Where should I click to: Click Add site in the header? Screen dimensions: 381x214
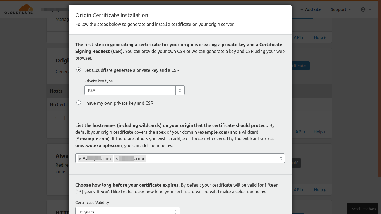(310, 9)
